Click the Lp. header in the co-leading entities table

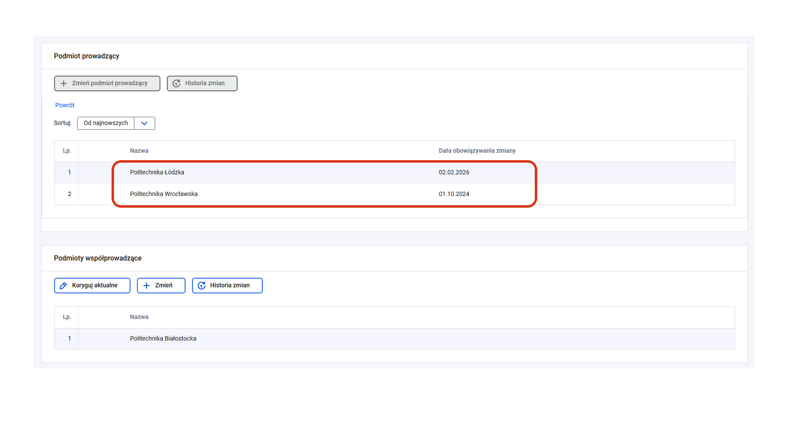pos(67,317)
